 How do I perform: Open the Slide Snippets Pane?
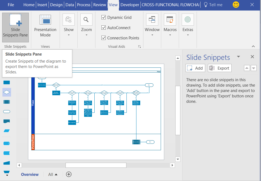click(15, 27)
